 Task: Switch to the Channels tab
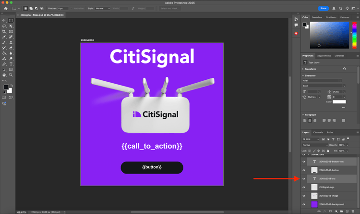(318, 132)
